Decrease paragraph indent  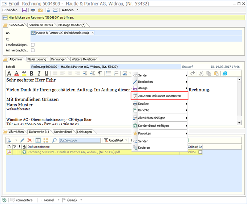(x=93, y=74)
